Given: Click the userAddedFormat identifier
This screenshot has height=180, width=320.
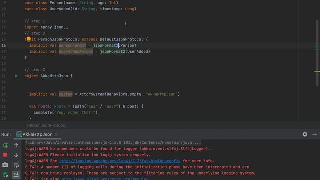Looking at the screenshot, I should click(x=76, y=52).
